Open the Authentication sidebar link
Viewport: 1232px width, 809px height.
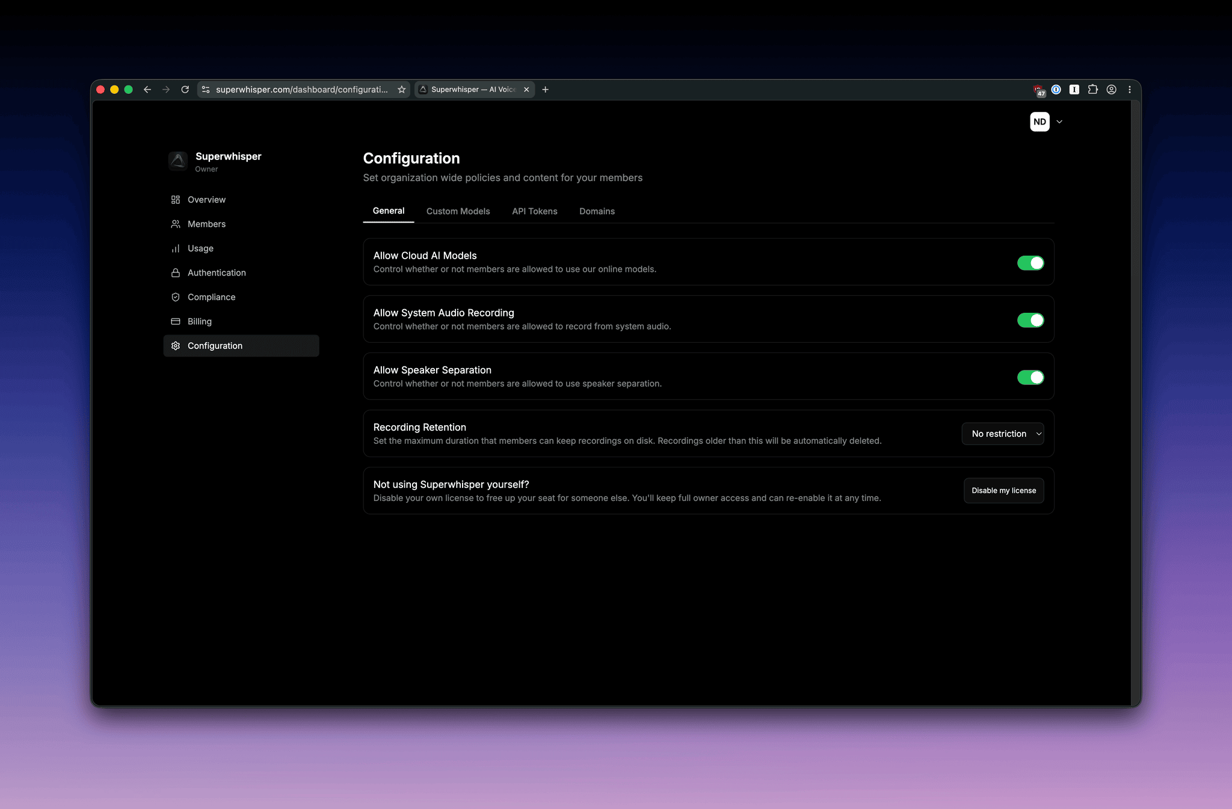coord(241,272)
